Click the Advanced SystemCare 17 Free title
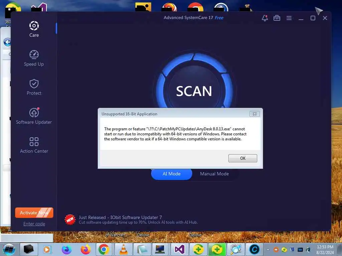The height and width of the screenshot is (256, 342). point(193,18)
